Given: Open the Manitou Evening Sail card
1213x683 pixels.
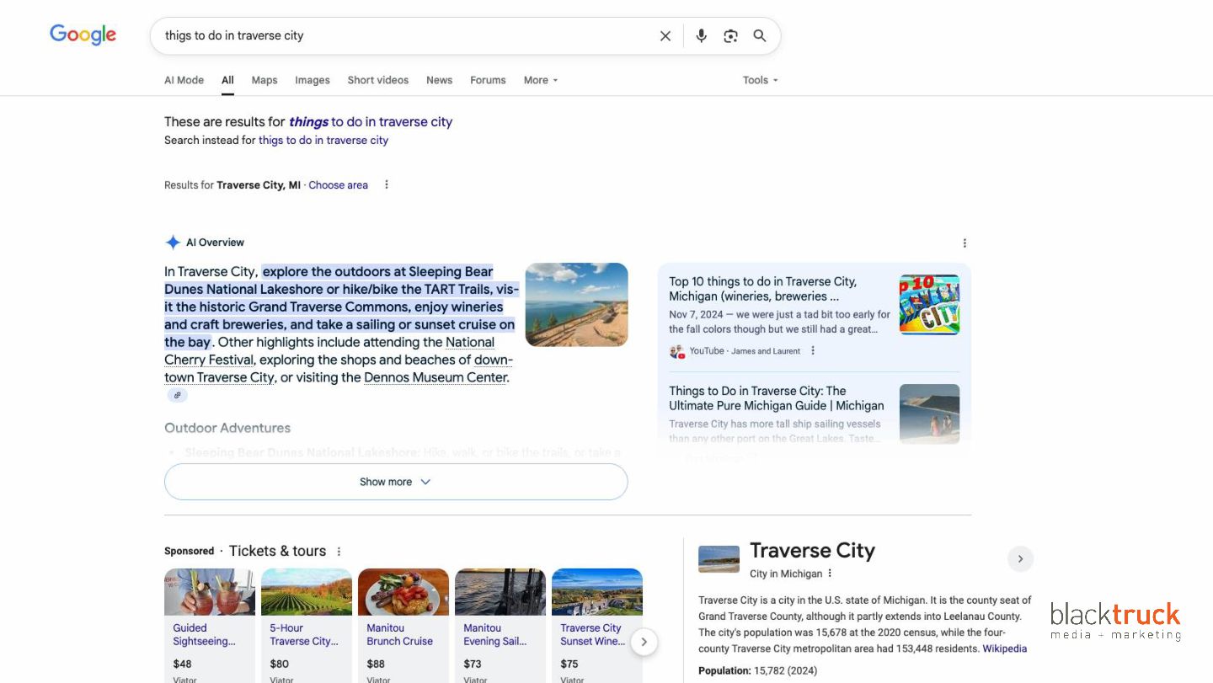Looking at the screenshot, I should pos(500,626).
